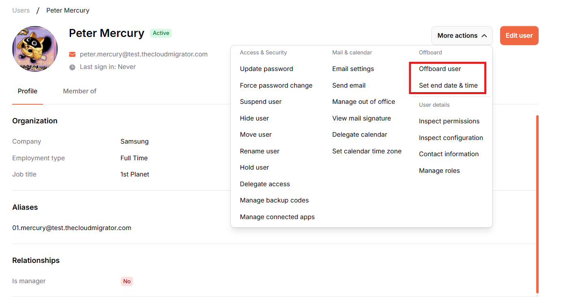Viewport: 587px width, 297px height.
Task: Switch to the Member of tab
Action: [x=80, y=91]
